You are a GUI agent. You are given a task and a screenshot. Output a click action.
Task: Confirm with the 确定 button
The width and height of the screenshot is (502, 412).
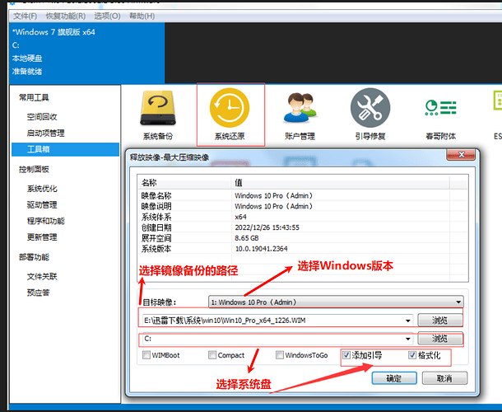(x=394, y=378)
